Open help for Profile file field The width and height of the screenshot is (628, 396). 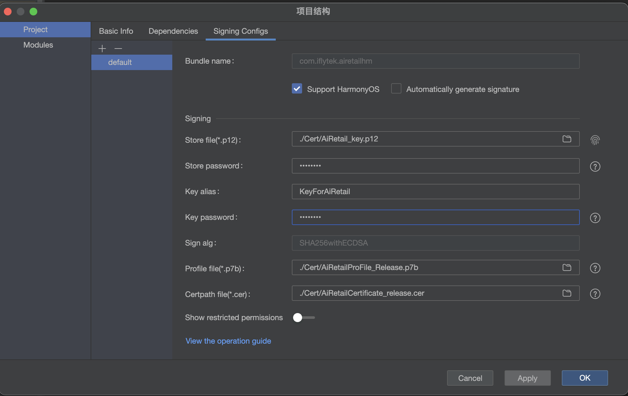(595, 268)
